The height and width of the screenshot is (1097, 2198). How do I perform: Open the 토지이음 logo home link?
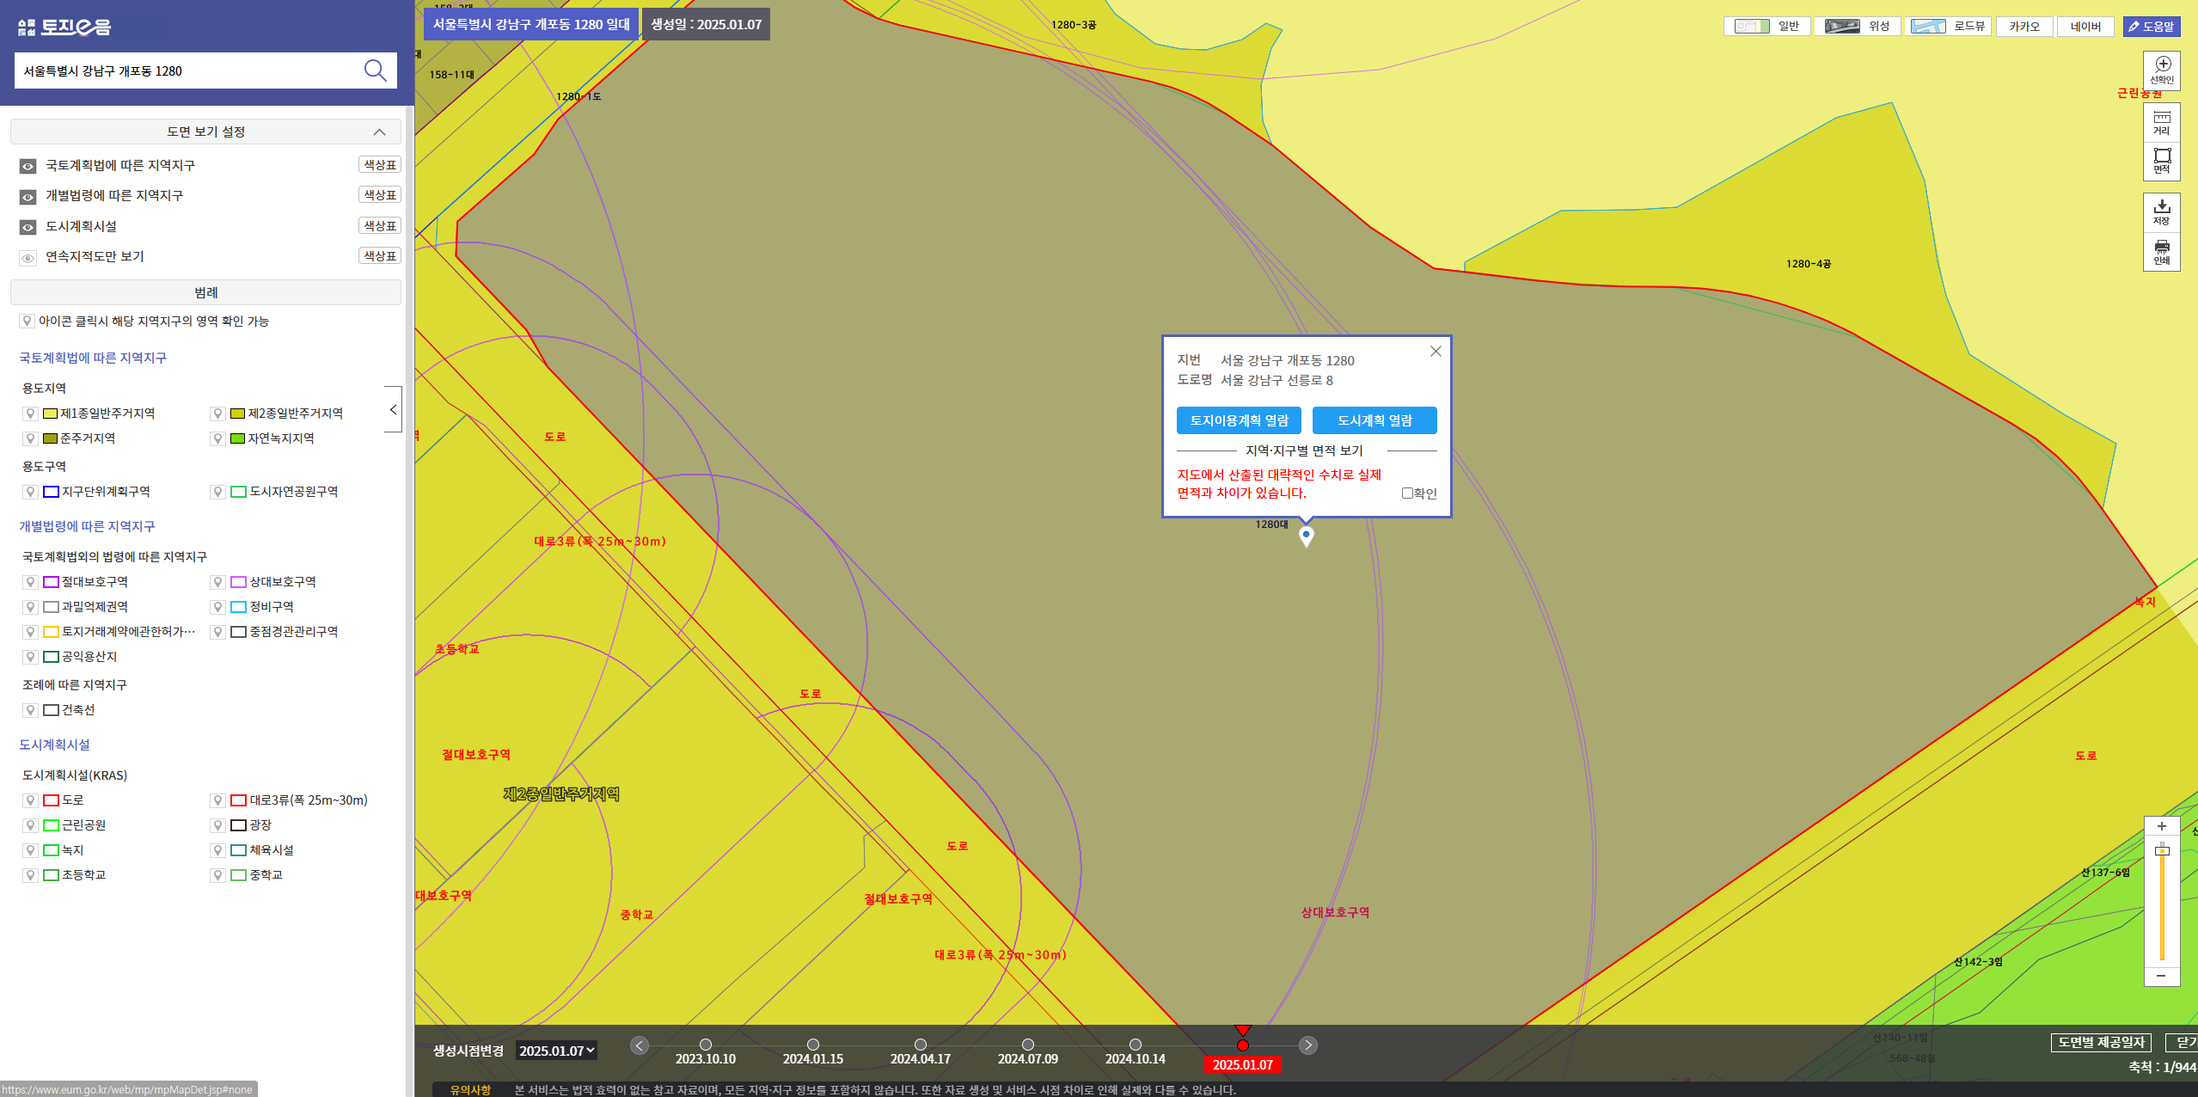[64, 27]
